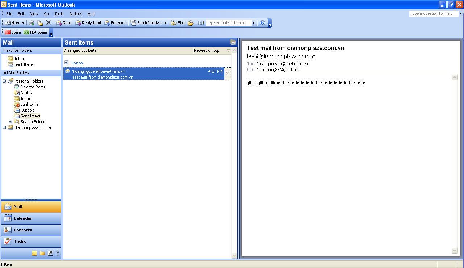
Task: Collapse the Personal Folders tree
Action: tap(4, 81)
